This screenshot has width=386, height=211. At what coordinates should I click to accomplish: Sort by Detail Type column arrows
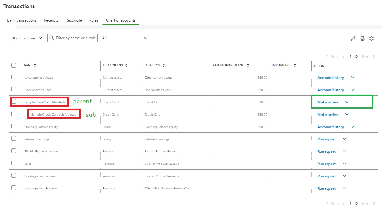[x=164, y=65]
